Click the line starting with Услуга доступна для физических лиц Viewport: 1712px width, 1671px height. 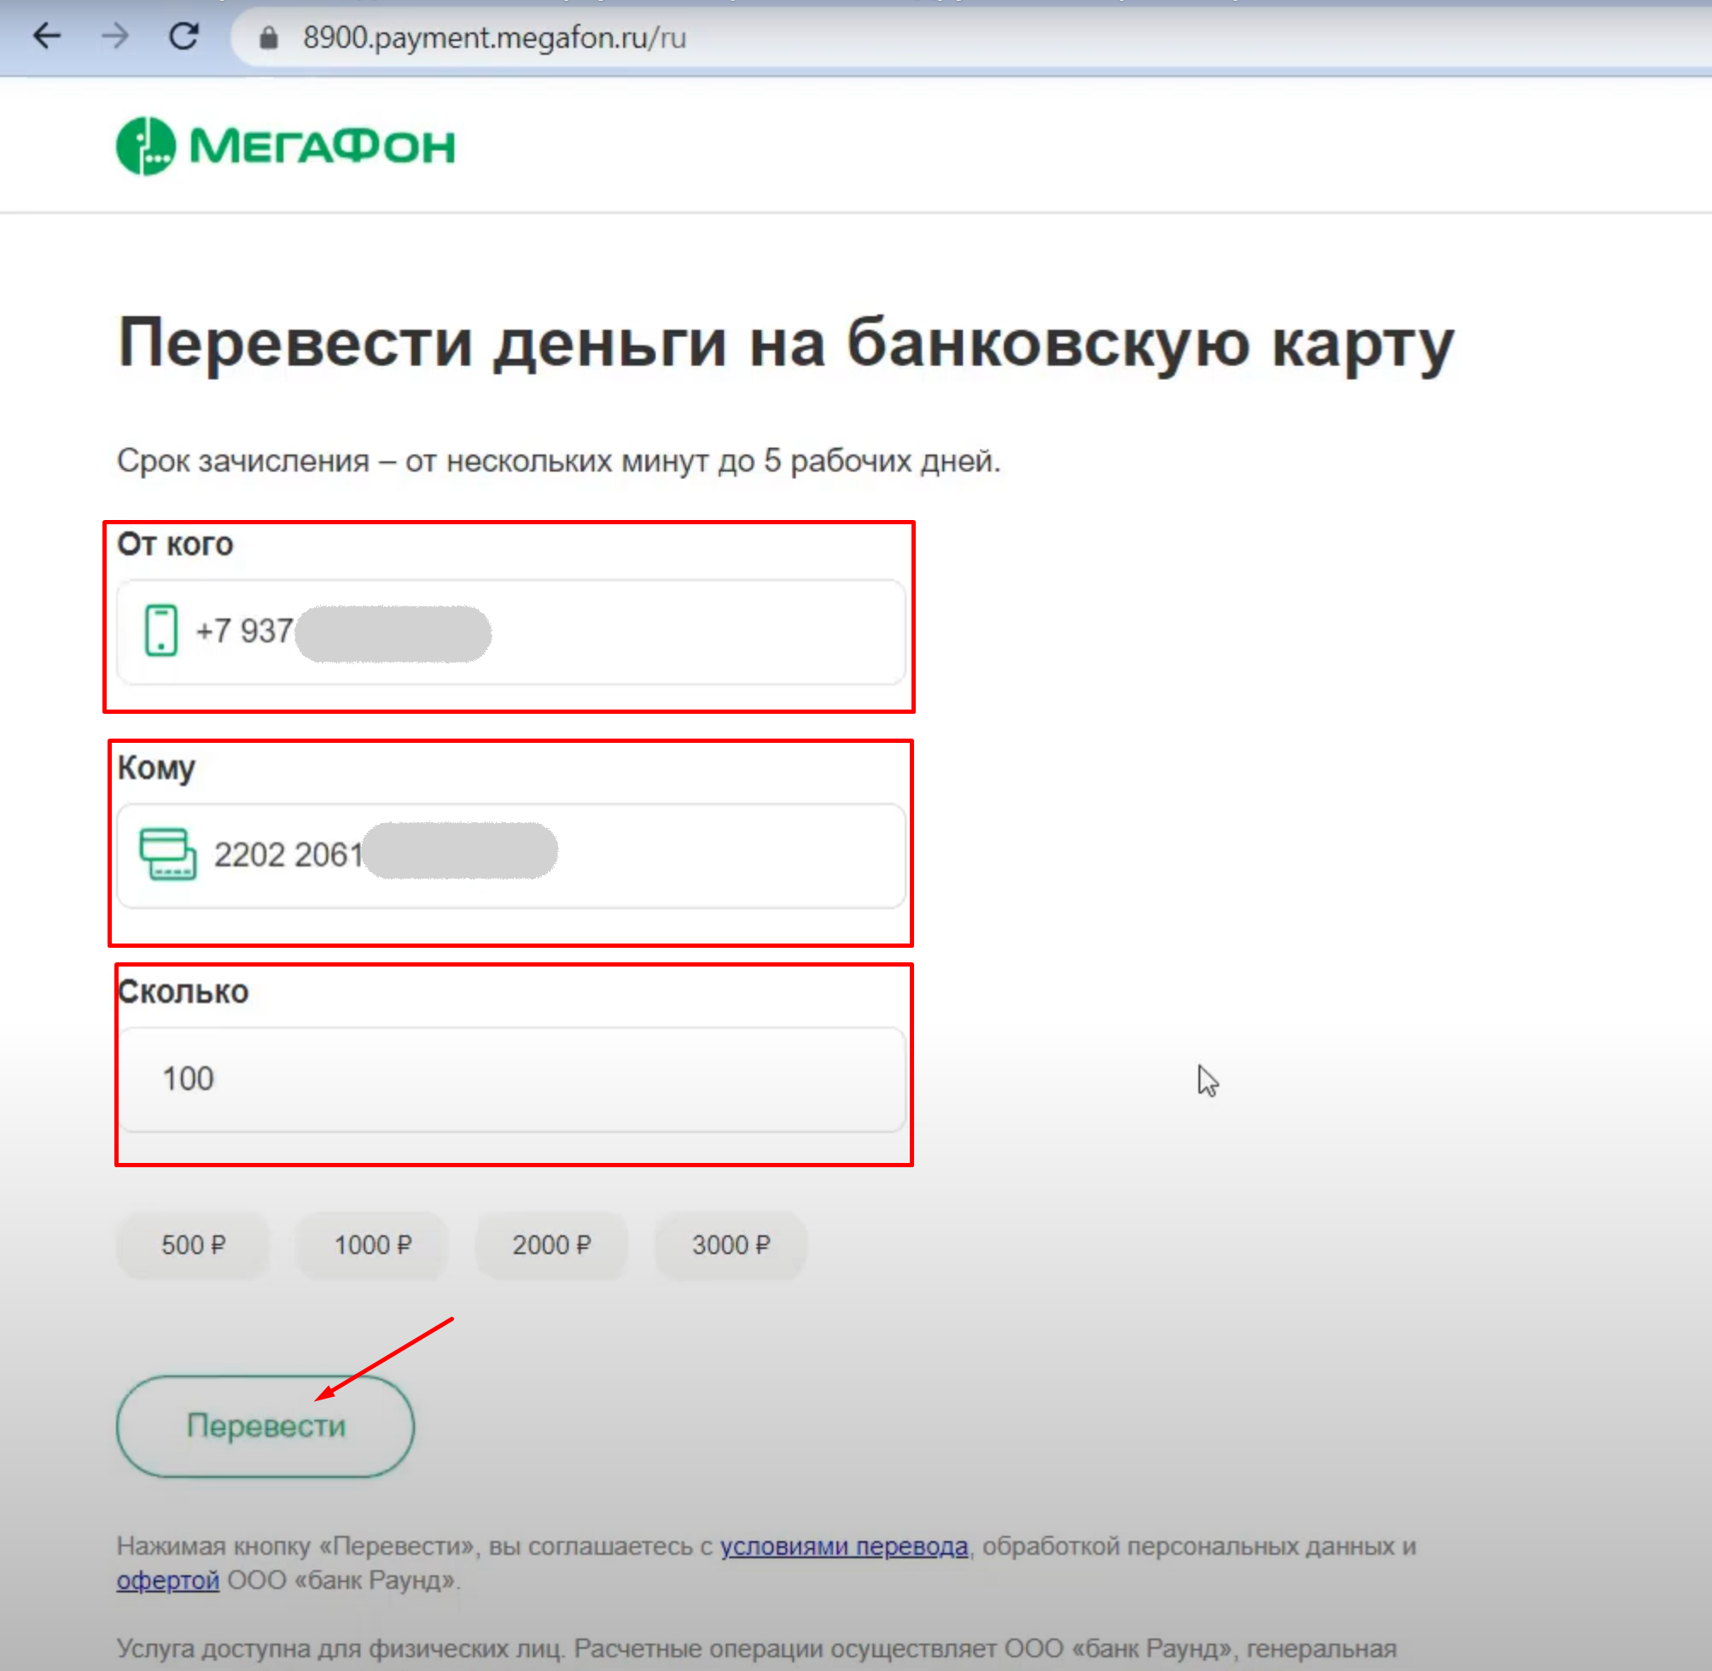[756, 1648]
